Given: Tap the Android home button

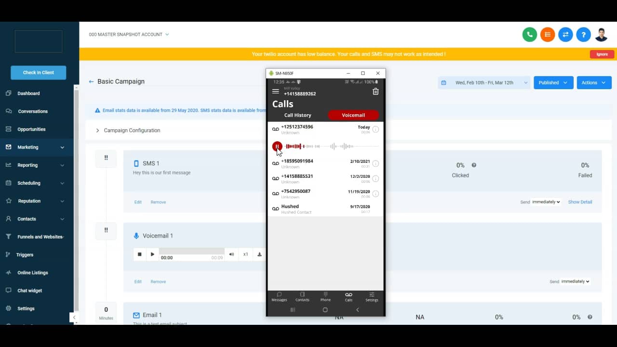Looking at the screenshot, I should 325,310.
